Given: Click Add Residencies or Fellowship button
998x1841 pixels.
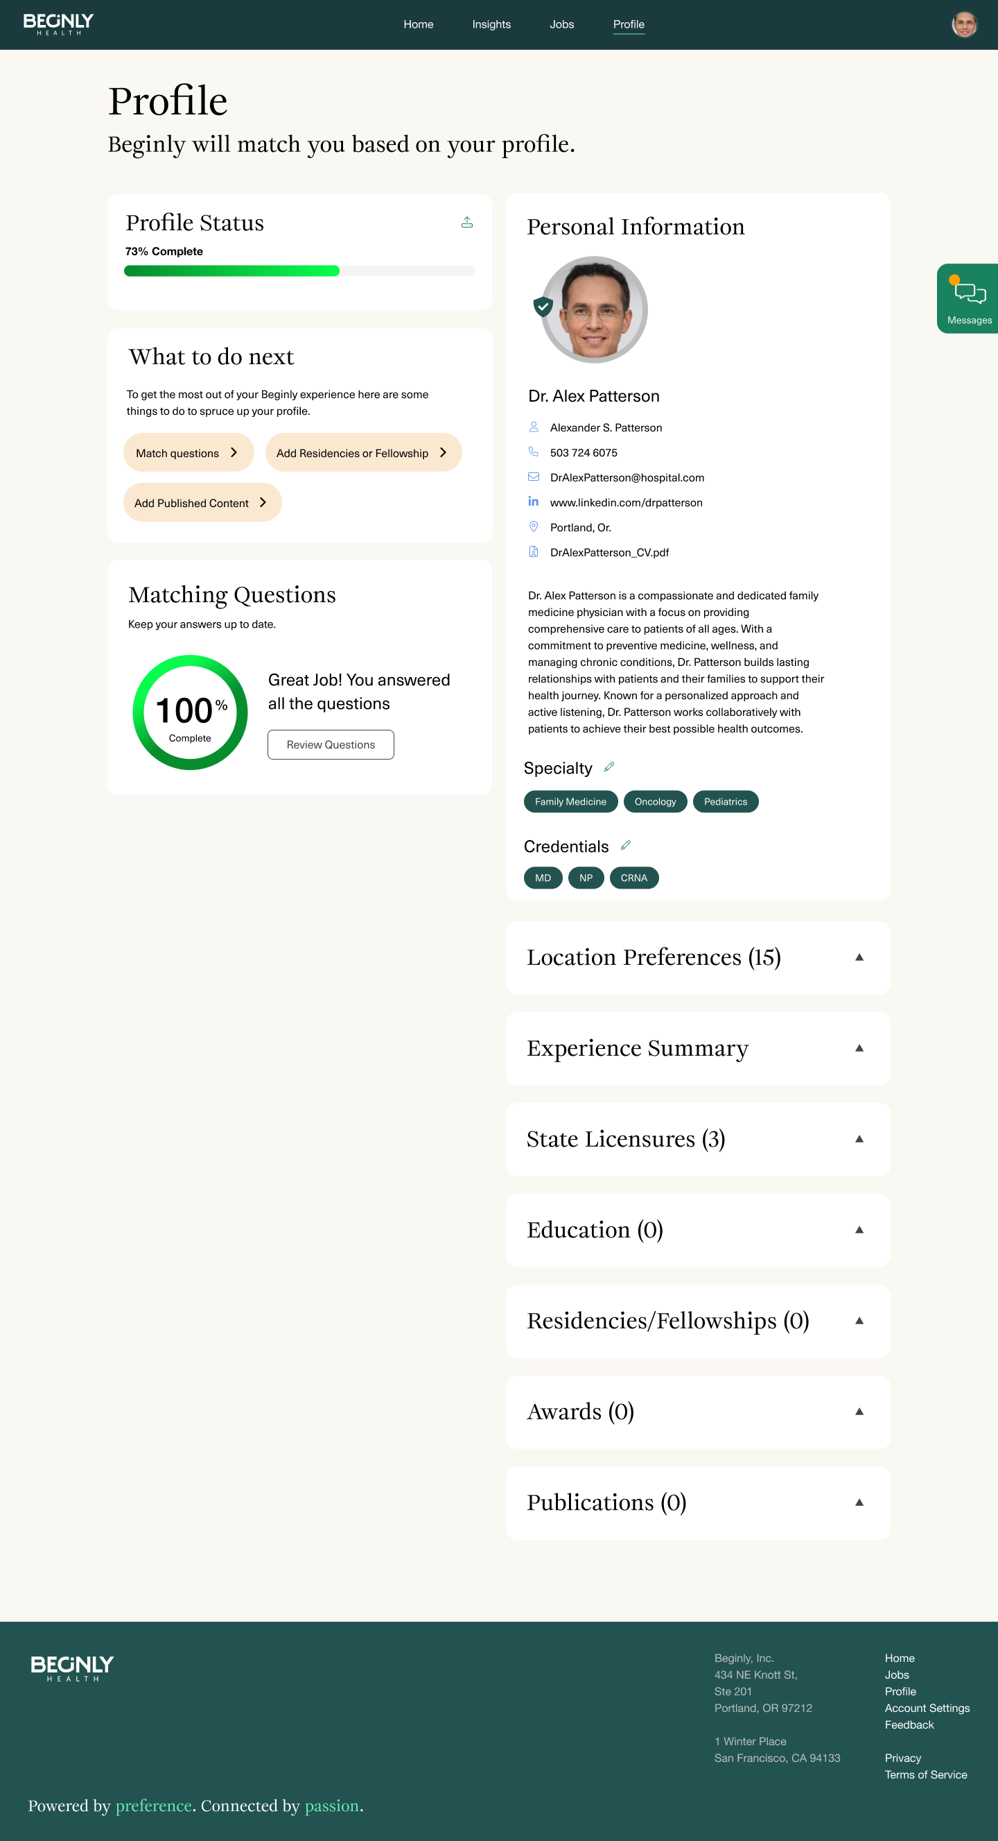Looking at the screenshot, I should [x=362, y=453].
